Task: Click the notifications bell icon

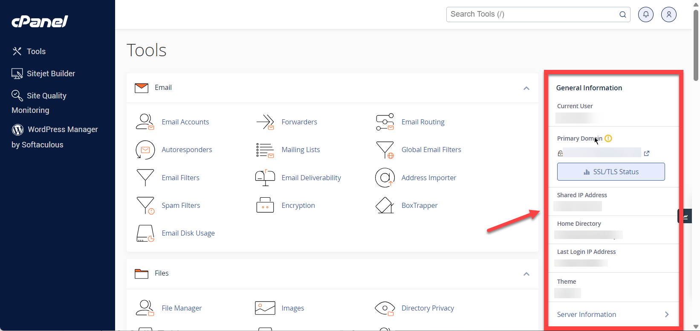Action: pos(645,14)
